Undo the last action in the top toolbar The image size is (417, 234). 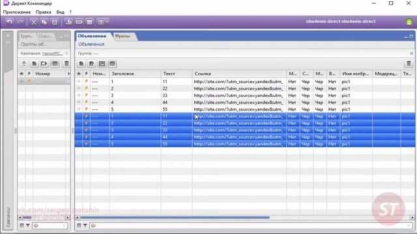pos(9,22)
